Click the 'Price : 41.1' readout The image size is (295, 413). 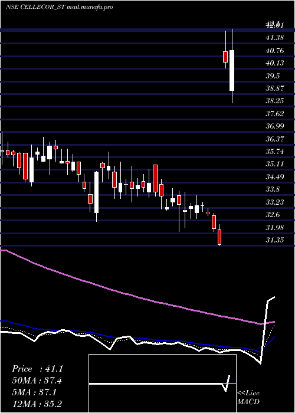(37, 369)
